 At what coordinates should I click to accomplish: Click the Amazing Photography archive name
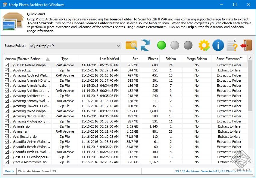[30, 121]
